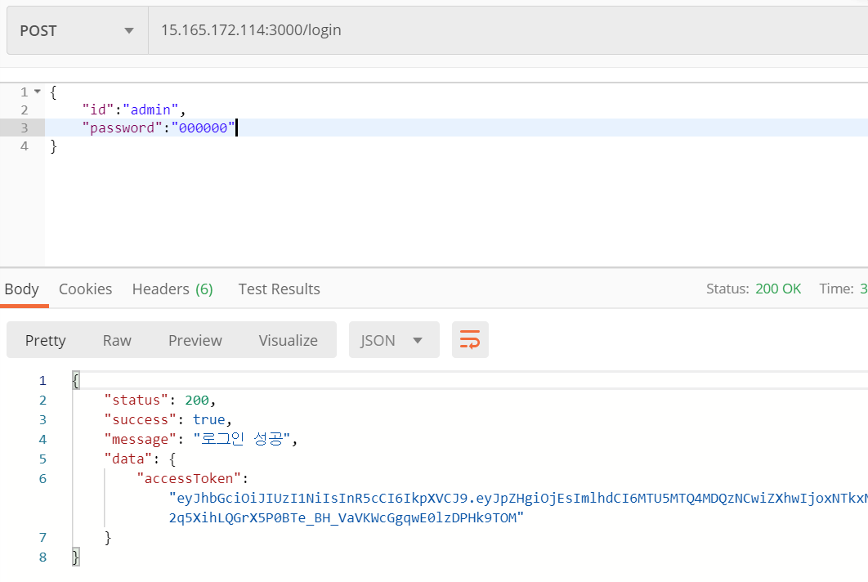Click the closing brace on request line 4
Image resolution: width=868 pixels, height=582 pixels.
tap(53, 146)
